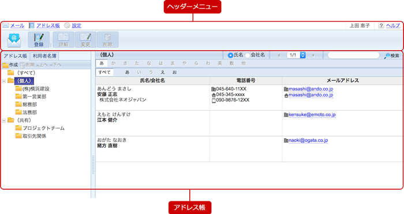Collapse the (共有) folder tree
The width and height of the screenshot is (404, 214).
pyautogui.click(x=4, y=121)
